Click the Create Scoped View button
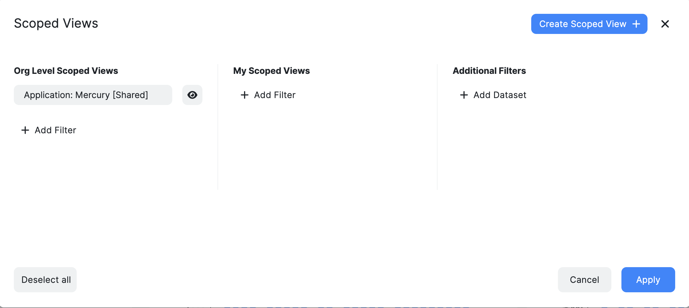689x308 pixels. tap(589, 24)
